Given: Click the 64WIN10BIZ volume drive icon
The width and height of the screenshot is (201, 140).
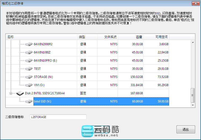Looking at the screenshot, I should [29, 52].
